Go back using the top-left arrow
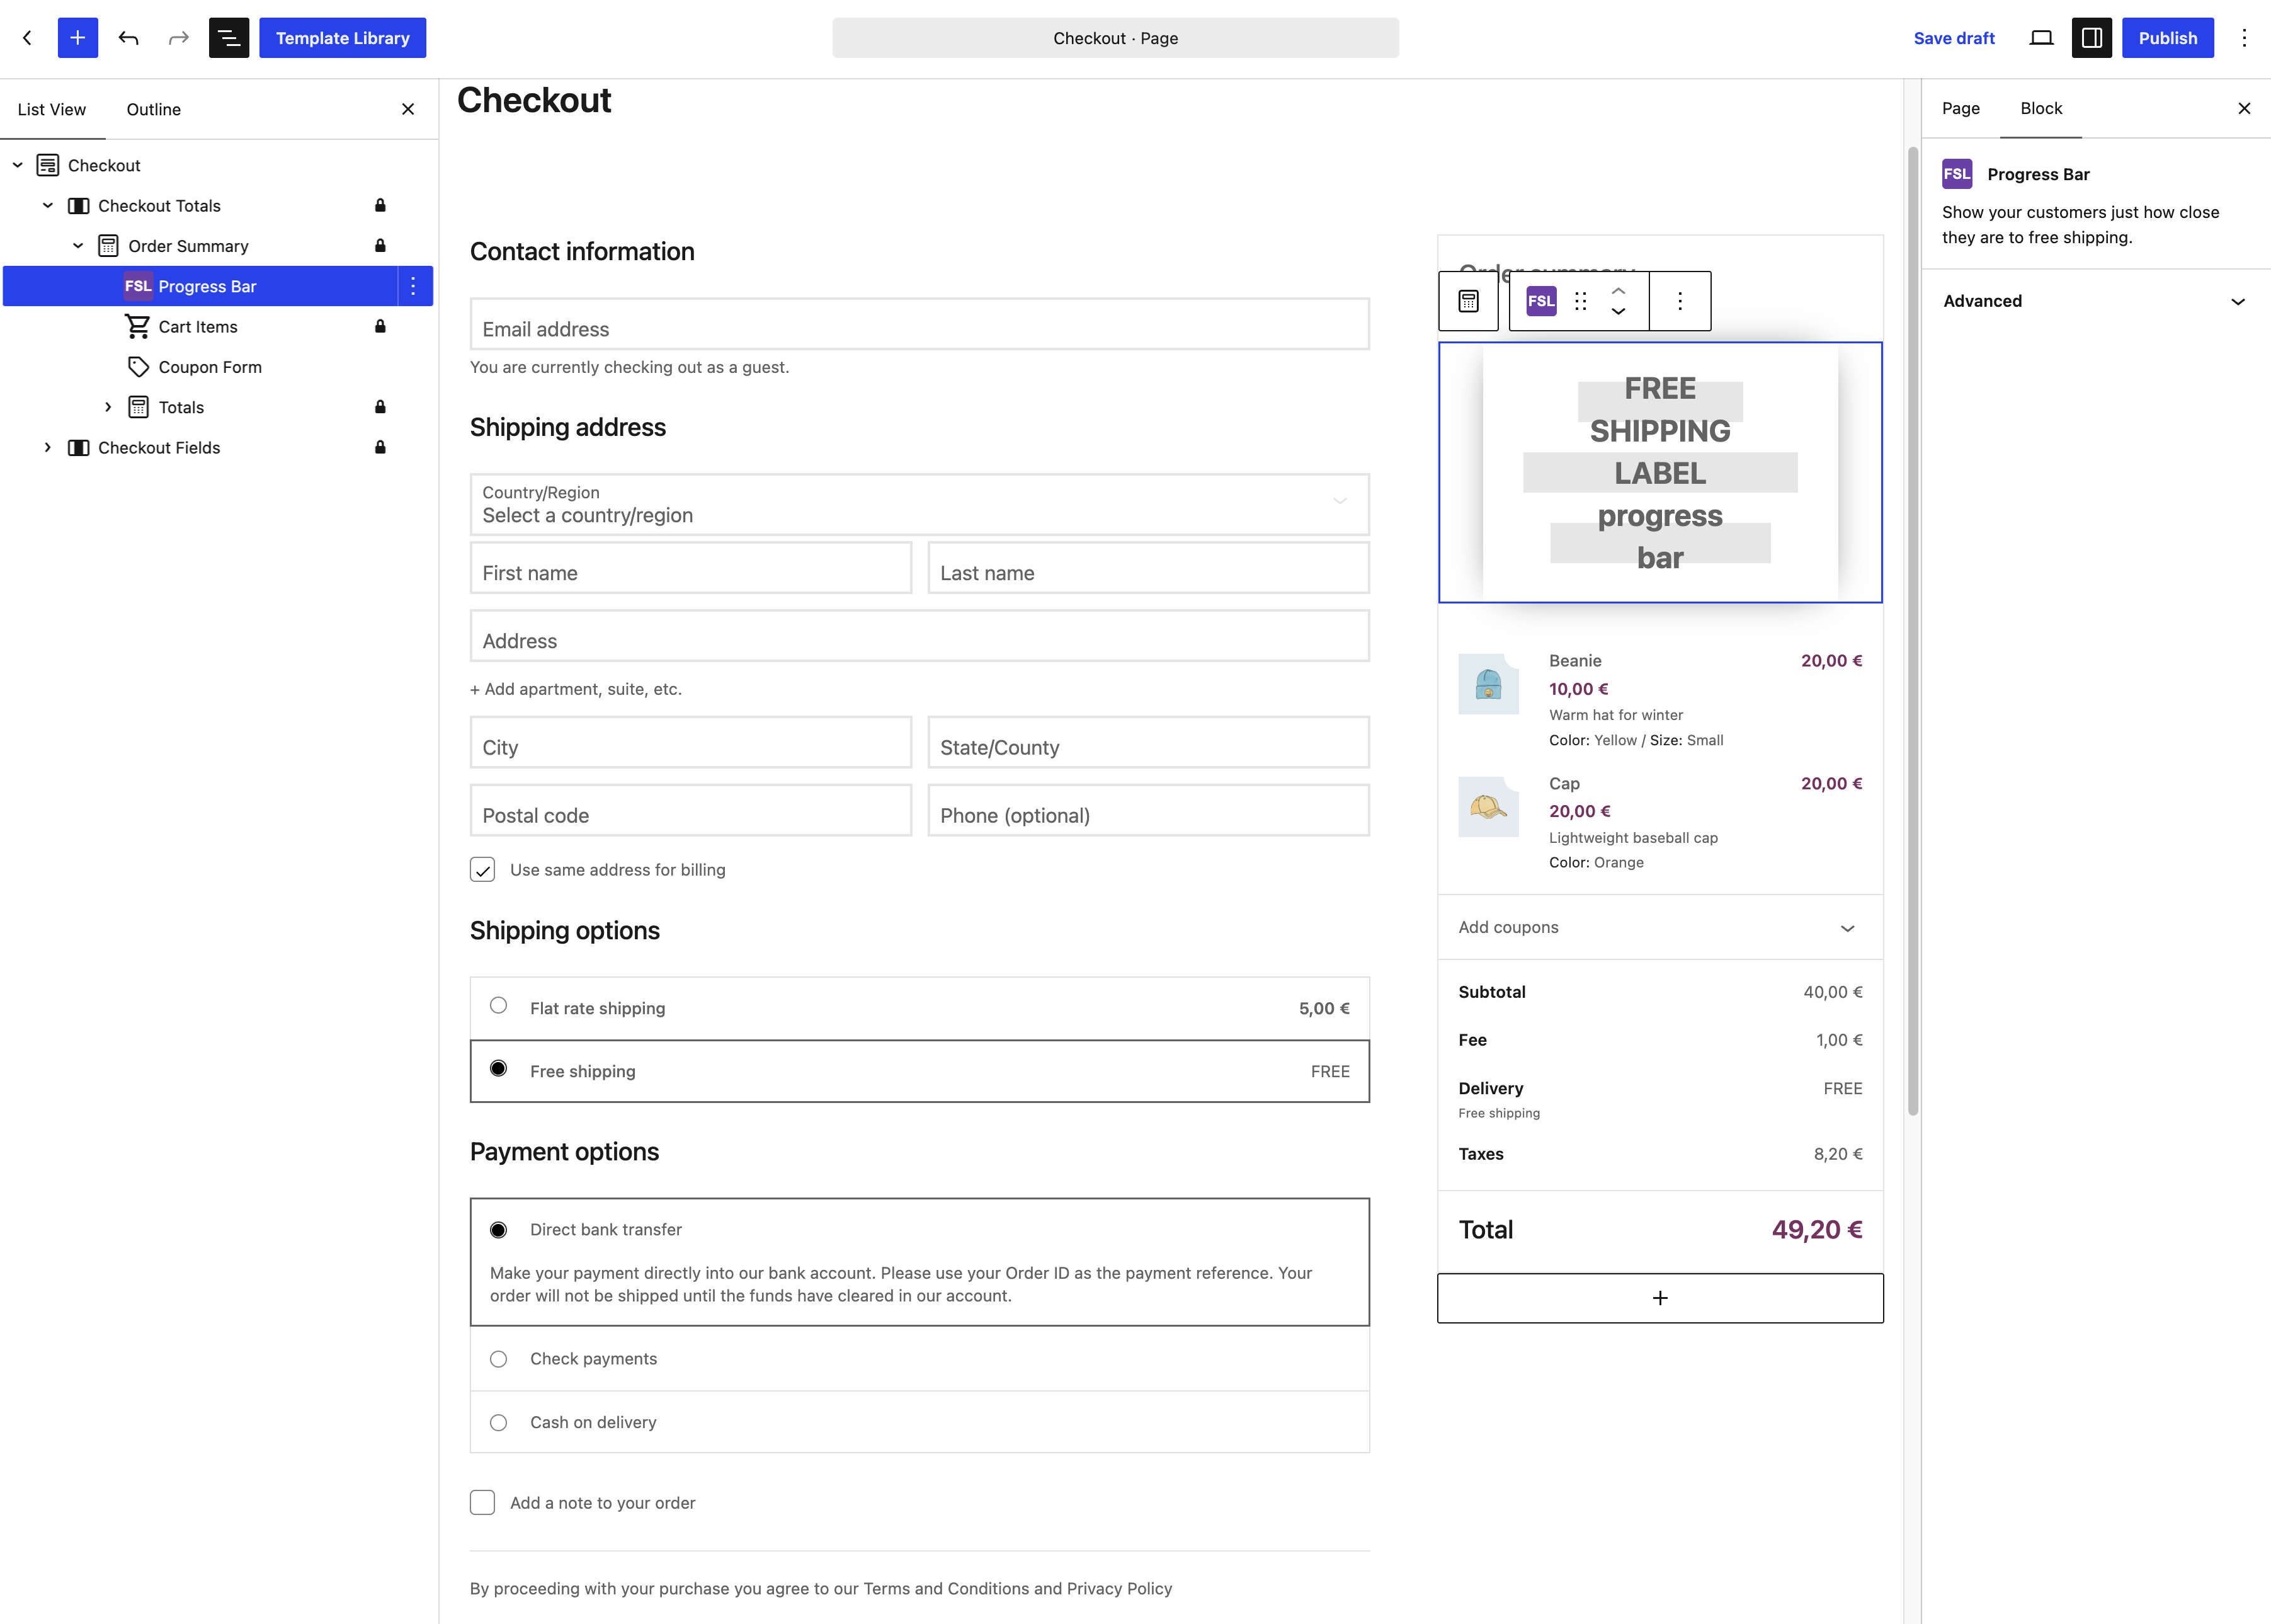Screen dimensions: 2271x1624 point(28,38)
